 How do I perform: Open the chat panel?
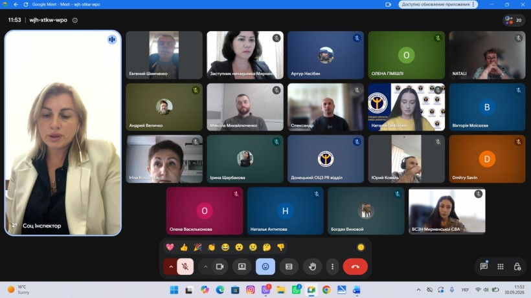click(484, 266)
